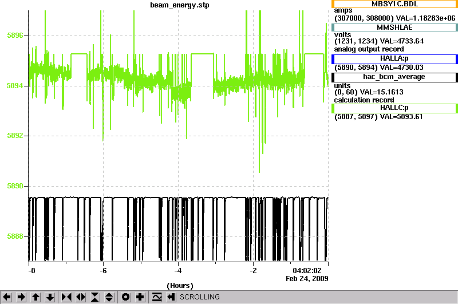
Task: Pan the graph right with the right-arrow button
Action: 21,297
